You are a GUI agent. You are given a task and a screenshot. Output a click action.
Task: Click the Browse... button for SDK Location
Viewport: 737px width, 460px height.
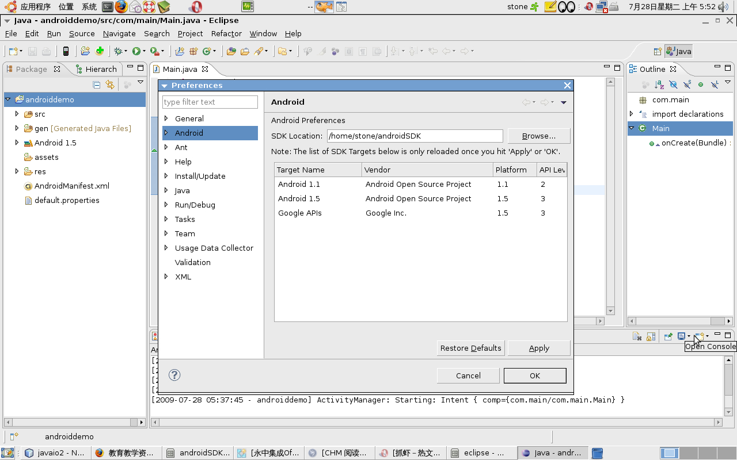[x=539, y=136]
